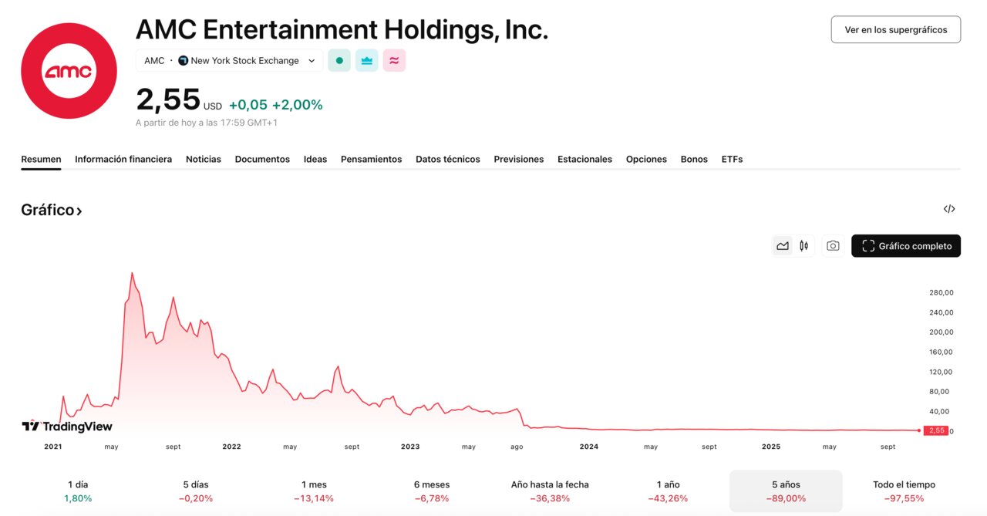Open the Información financiera tab

coord(123,159)
